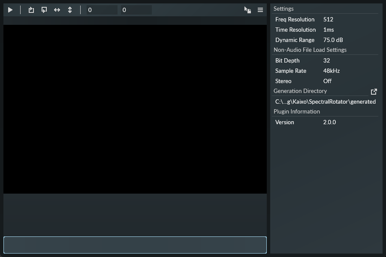Change the Sample Rate value 48kHz

(332, 71)
